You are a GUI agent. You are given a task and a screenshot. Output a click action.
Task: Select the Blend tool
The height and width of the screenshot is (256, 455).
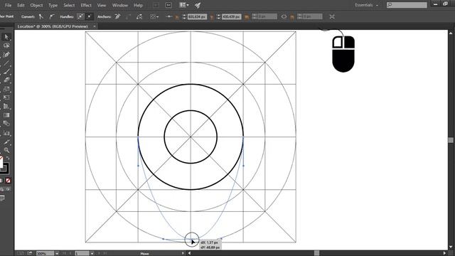point(6,124)
